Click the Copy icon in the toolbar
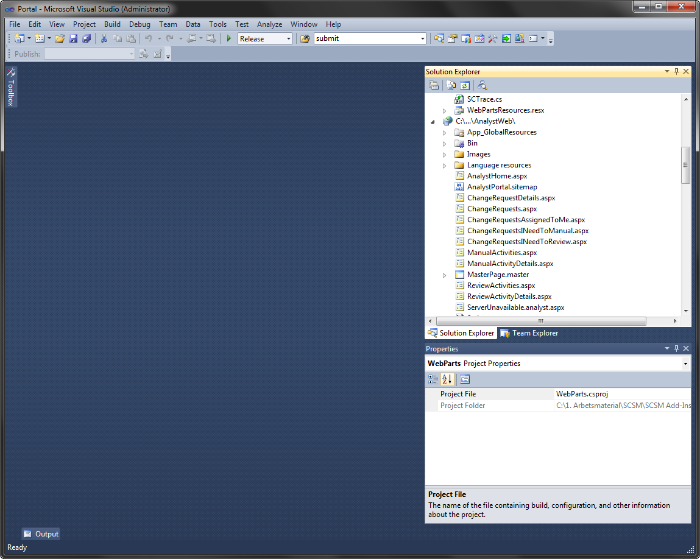 [x=117, y=39]
